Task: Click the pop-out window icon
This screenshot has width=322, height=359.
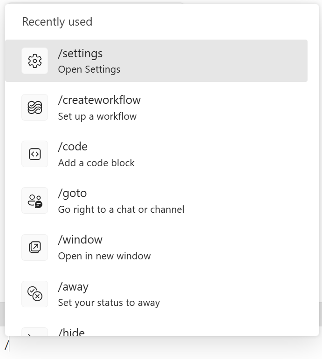Action: [34, 247]
